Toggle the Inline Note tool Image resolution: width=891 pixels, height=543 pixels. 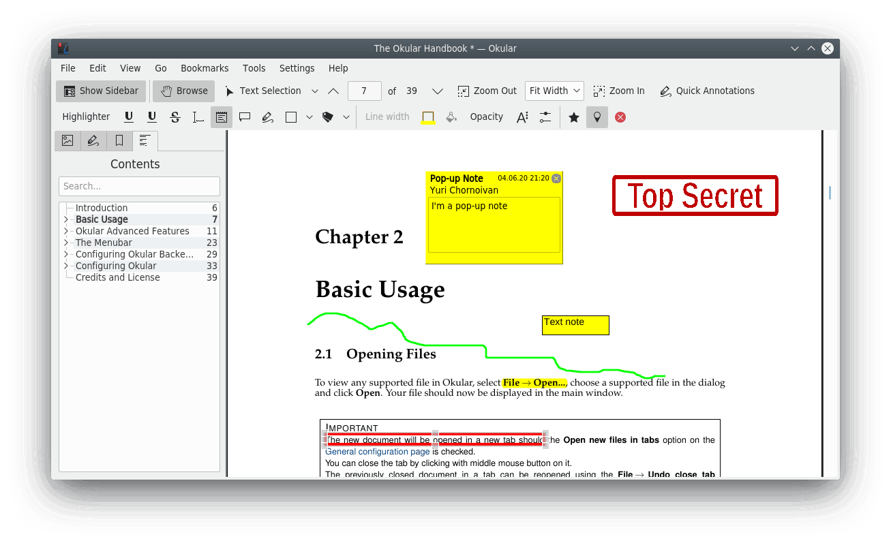tap(222, 117)
